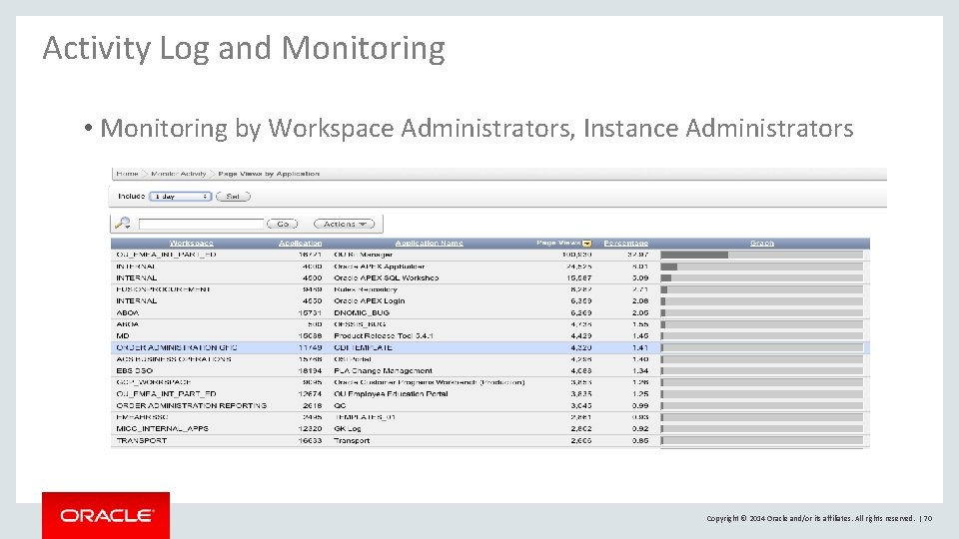The image size is (959, 539).
Task: Click the Page Views column header
Action: click(558, 244)
